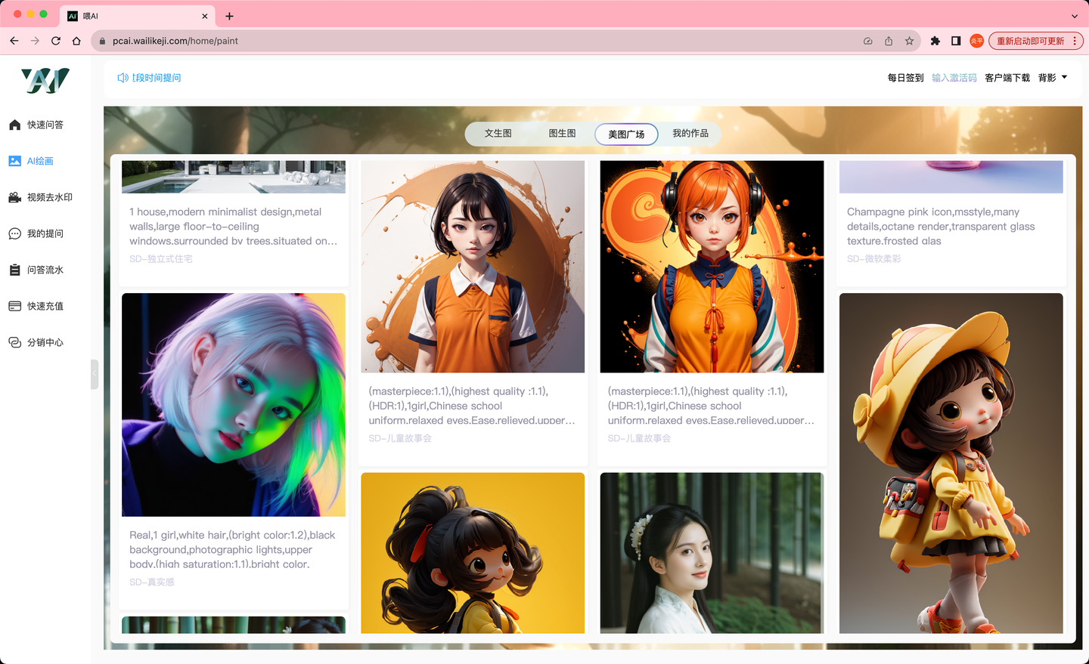Switch to the 文生图 tab
1089x664 pixels.
coord(498,134)
